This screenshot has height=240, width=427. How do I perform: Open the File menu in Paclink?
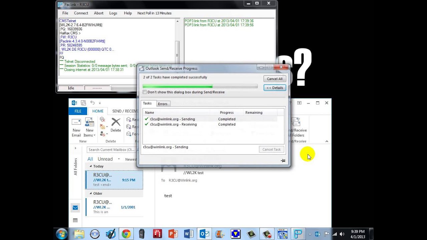[65, 13]
